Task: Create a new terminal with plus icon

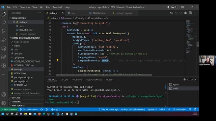Action: pos(185,79)
